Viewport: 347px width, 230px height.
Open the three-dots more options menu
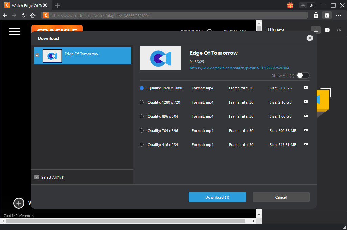point(338,15)
